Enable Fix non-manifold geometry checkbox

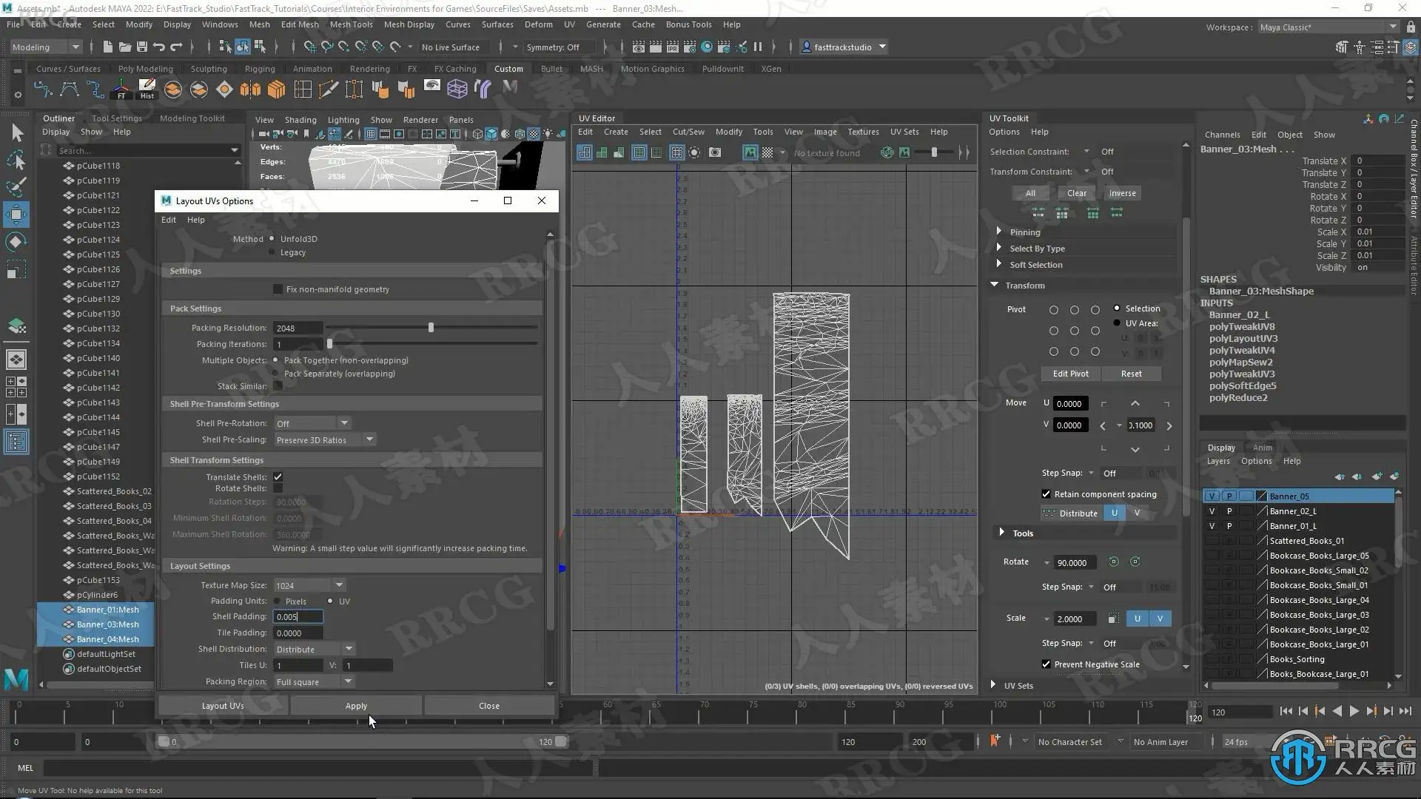278,289
